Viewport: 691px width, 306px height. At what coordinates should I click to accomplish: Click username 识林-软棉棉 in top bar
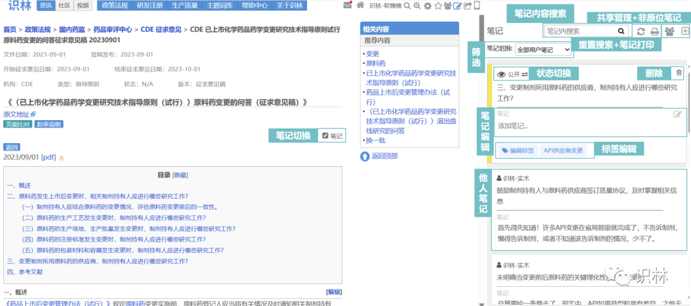(385, 6)
